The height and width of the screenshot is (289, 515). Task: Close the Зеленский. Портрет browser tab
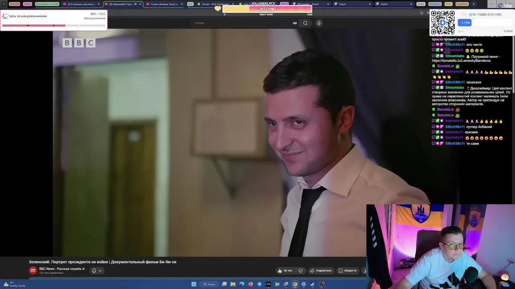pyautogui.click(x=140, y=4)
